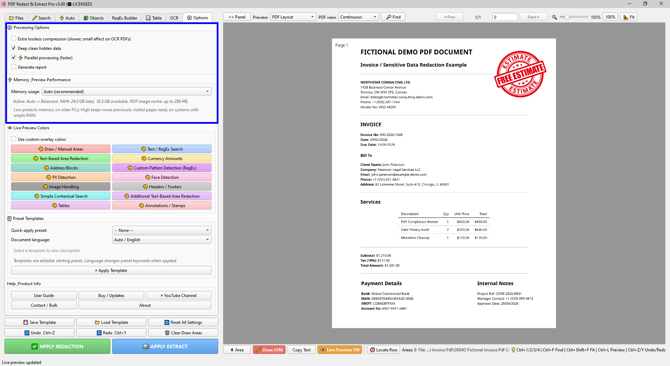670x366 pixels.
Task: Click the page number input field
Action: coord(505,17)
